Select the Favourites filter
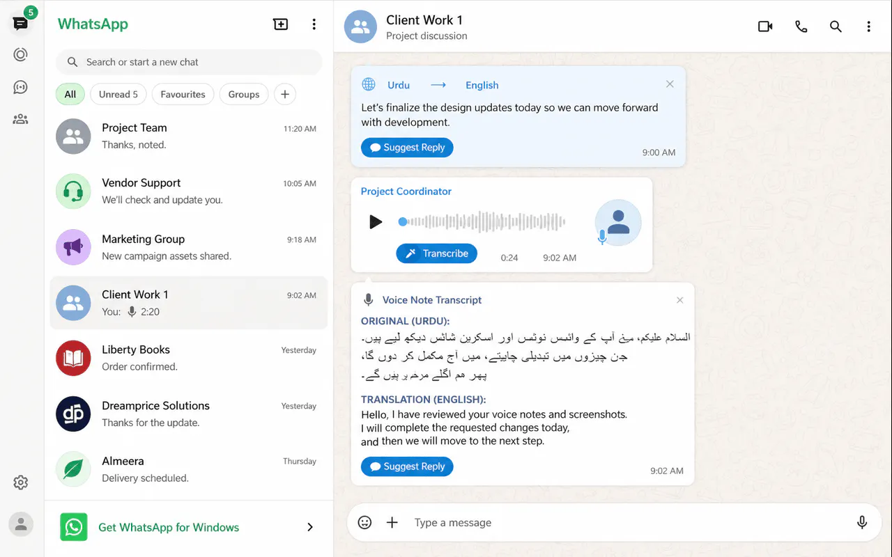Image resolution: width=892 pixels, height=557 pixels. (183, 94)
